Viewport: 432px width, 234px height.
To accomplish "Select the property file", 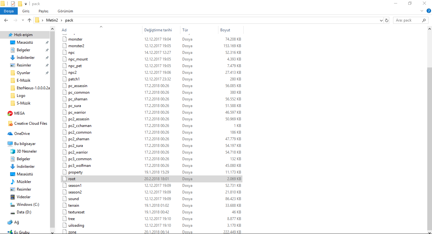I will (152, 172).
